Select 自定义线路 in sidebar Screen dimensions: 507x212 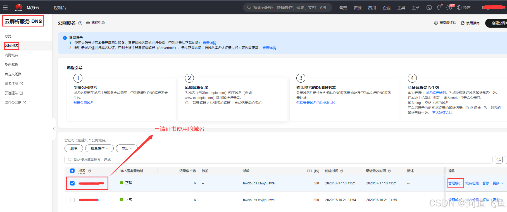[13, 74]
